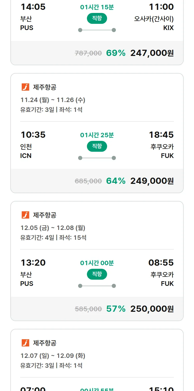
Task: Tap the 직항 badge on the Busan–Osaka flight
Action: point(97,18)
